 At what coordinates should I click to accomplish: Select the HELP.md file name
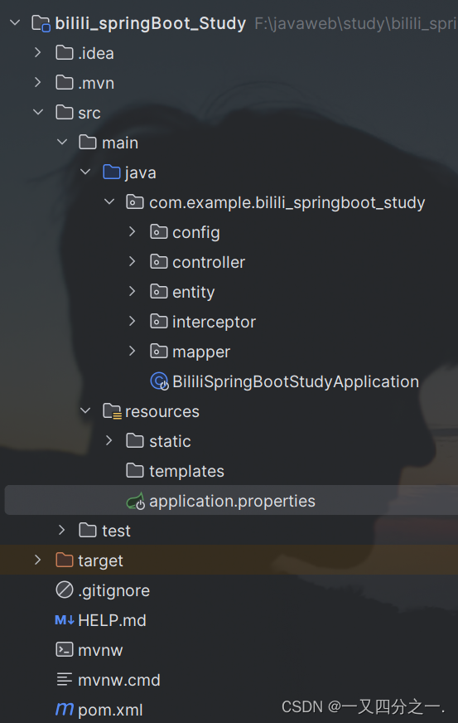coord(112,621)
